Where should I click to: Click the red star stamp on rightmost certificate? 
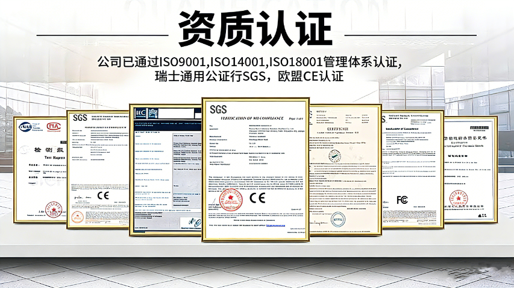[459, 199]
